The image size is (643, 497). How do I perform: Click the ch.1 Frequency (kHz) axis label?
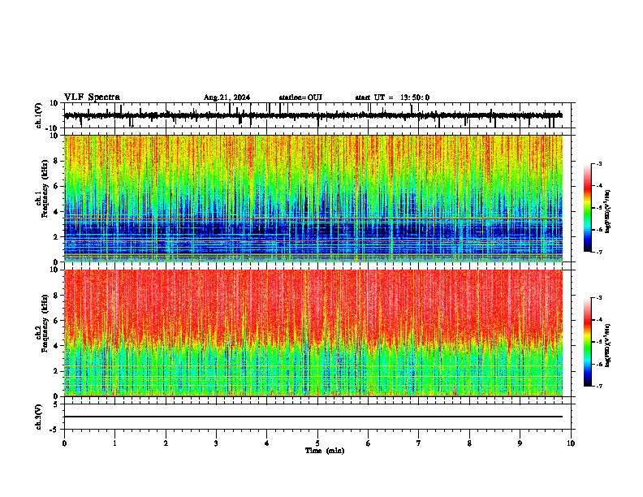pyautogui.click(x=42, y=188)
